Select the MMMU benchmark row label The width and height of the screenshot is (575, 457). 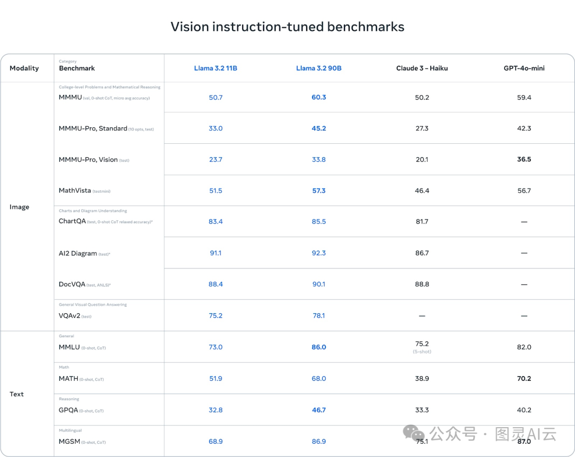click(70, 97)
